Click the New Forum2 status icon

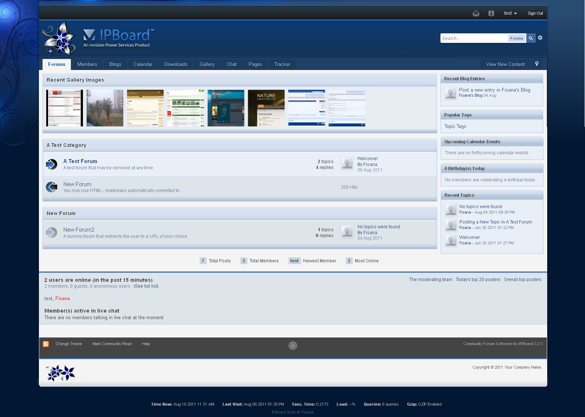tap(52, 232)
